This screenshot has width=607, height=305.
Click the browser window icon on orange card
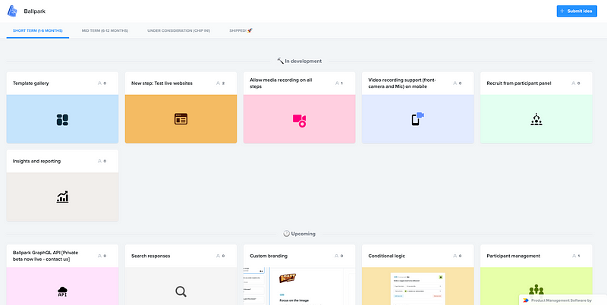181,119
